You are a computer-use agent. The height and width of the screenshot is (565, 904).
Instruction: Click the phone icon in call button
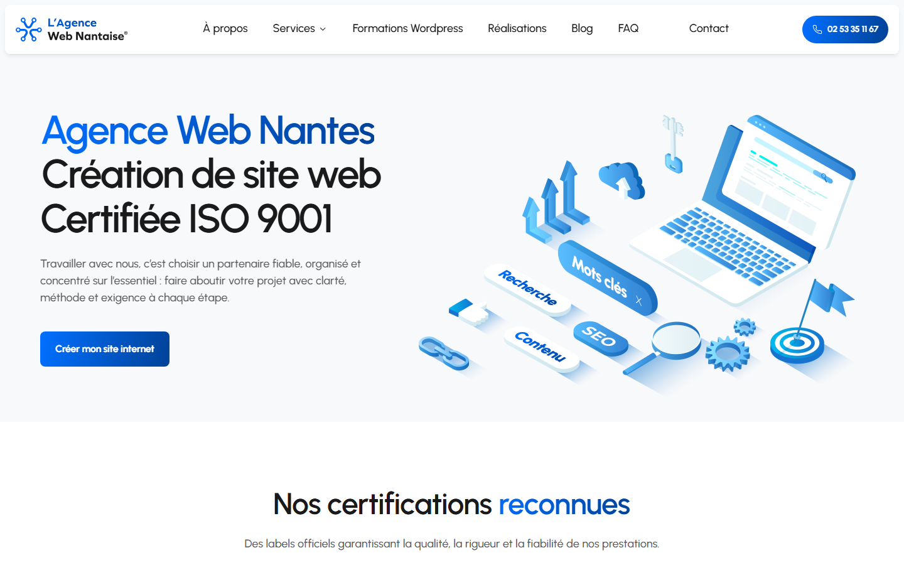(x=817, y=30)
